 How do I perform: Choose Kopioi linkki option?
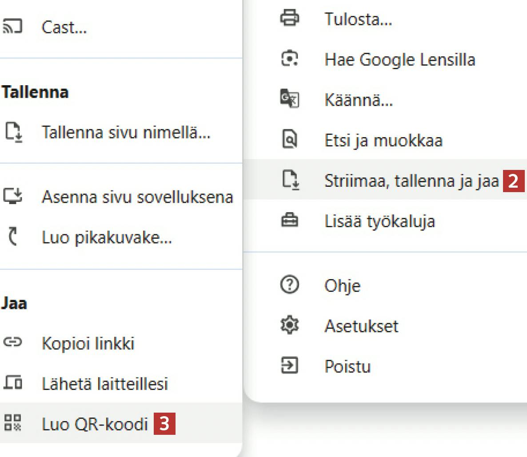[x=88, y=343]
